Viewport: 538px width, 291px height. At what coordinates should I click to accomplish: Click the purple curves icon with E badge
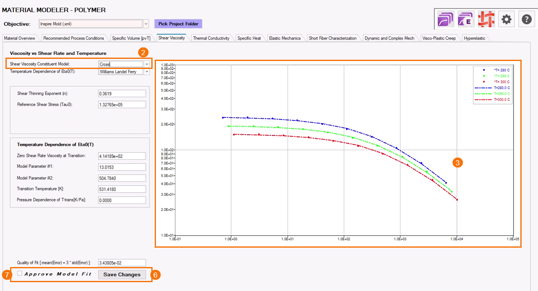click(465, 19)
